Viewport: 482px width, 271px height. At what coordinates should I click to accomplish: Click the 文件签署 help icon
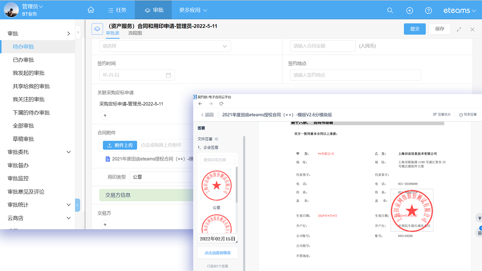pyautogui.click(x=217, y=139)
